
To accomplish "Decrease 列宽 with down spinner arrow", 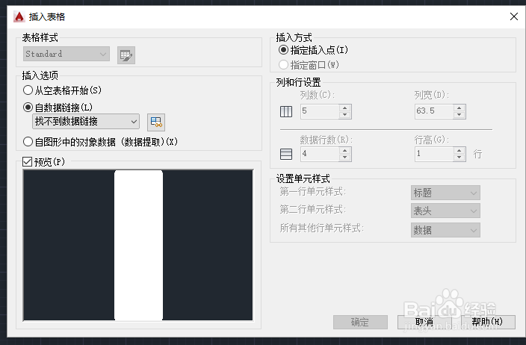I will click(x=460, y=115).
